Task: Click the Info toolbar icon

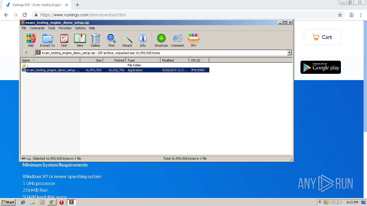Action: point(143,40)
